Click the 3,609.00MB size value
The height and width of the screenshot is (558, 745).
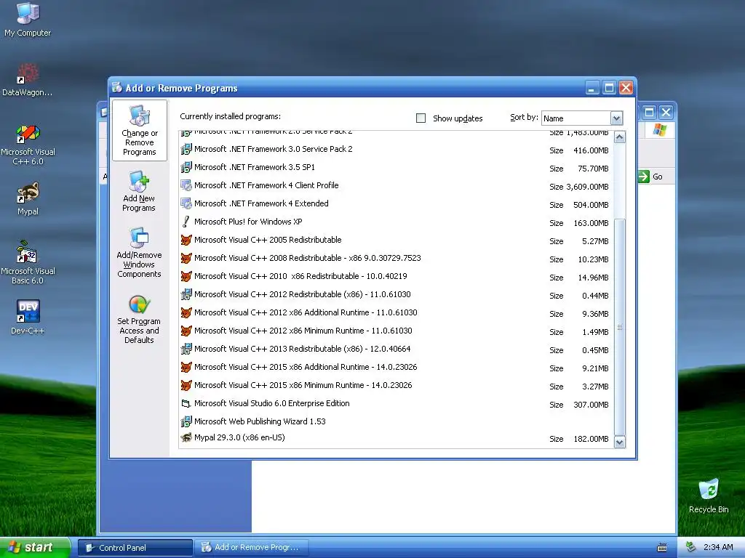coord(587,187)
